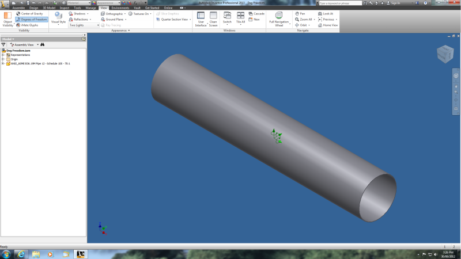
Task: Switch to the Assemble ribbon tab
Action: [x=19, y=7]
